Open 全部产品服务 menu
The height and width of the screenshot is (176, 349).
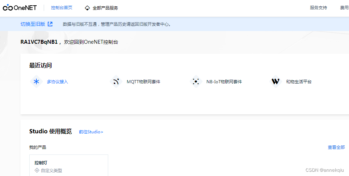(105, 8)
